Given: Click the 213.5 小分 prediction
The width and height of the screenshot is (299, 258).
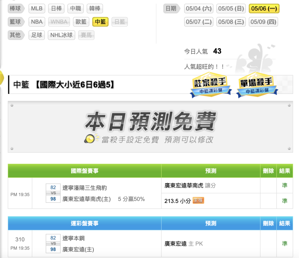Looking at the screenshot, I should pos(177,201).
